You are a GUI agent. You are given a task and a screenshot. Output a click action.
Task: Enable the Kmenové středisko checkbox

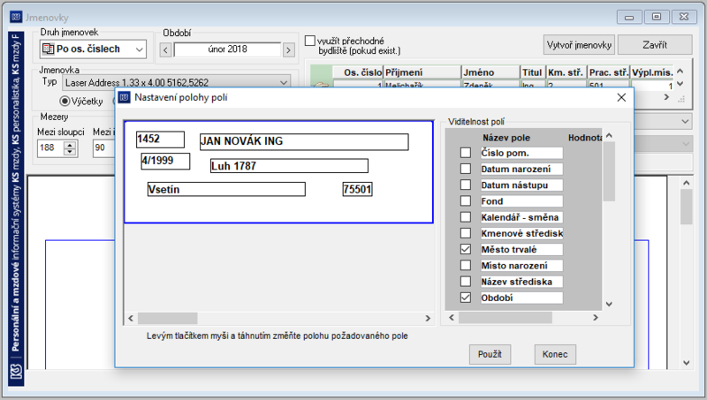point(466,233)
